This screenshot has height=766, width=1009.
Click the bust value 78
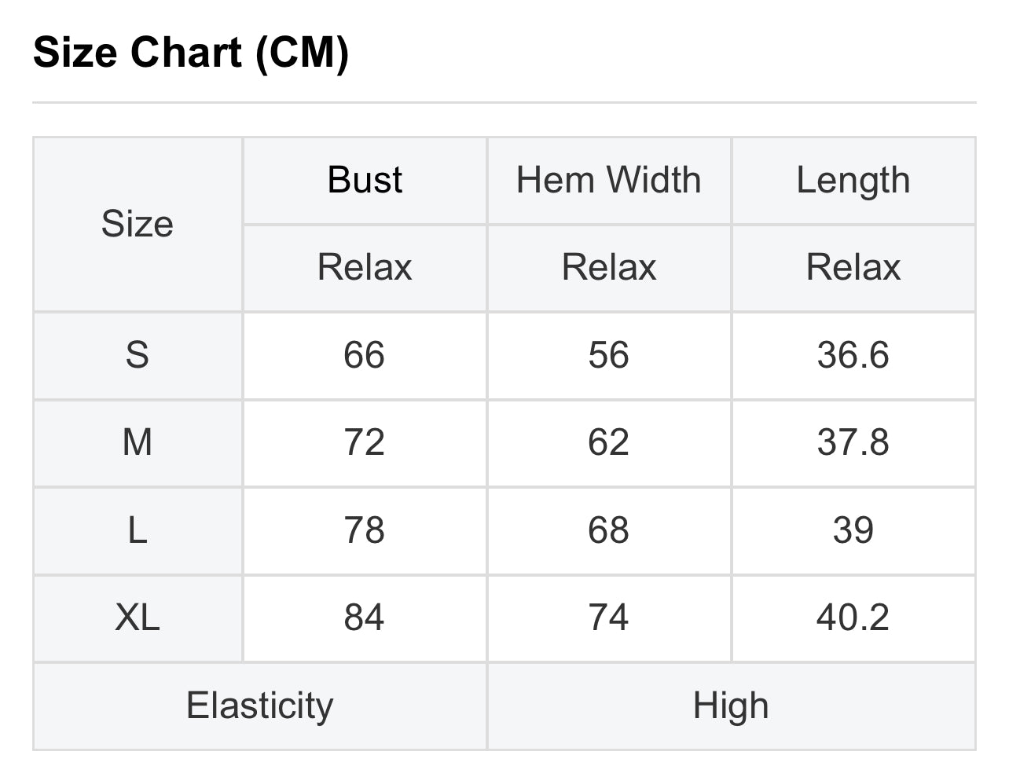tap(365, 530)
